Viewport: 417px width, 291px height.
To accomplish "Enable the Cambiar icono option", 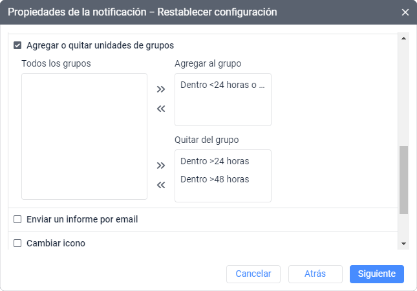I will point(17,243).
